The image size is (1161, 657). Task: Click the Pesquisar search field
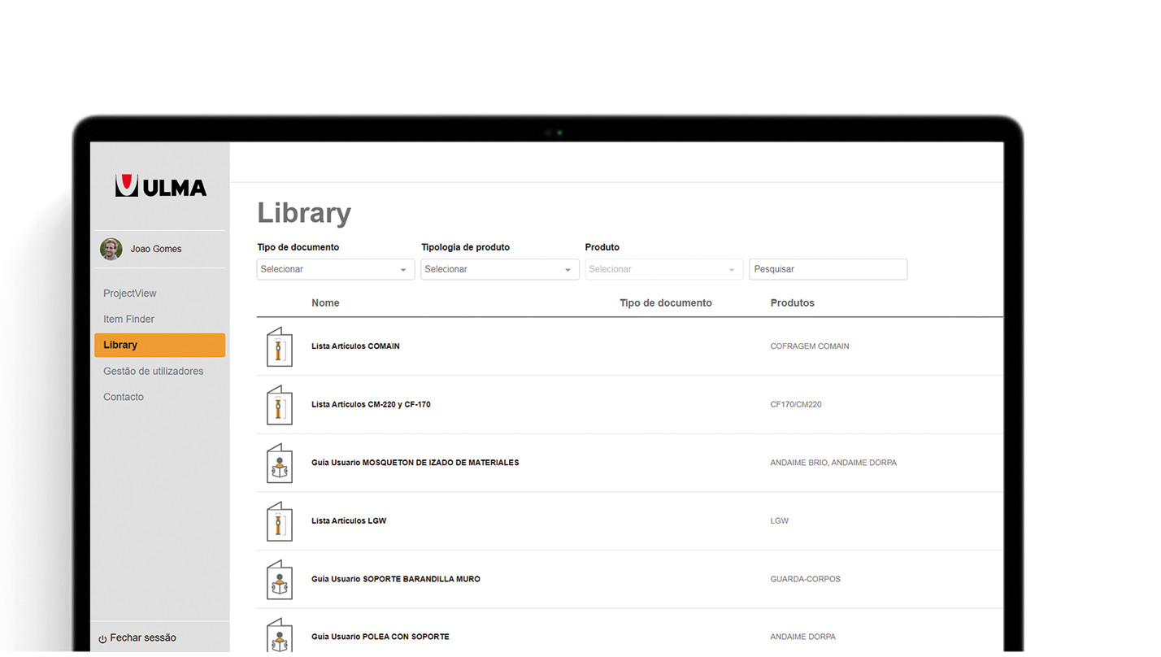[828, 270]
